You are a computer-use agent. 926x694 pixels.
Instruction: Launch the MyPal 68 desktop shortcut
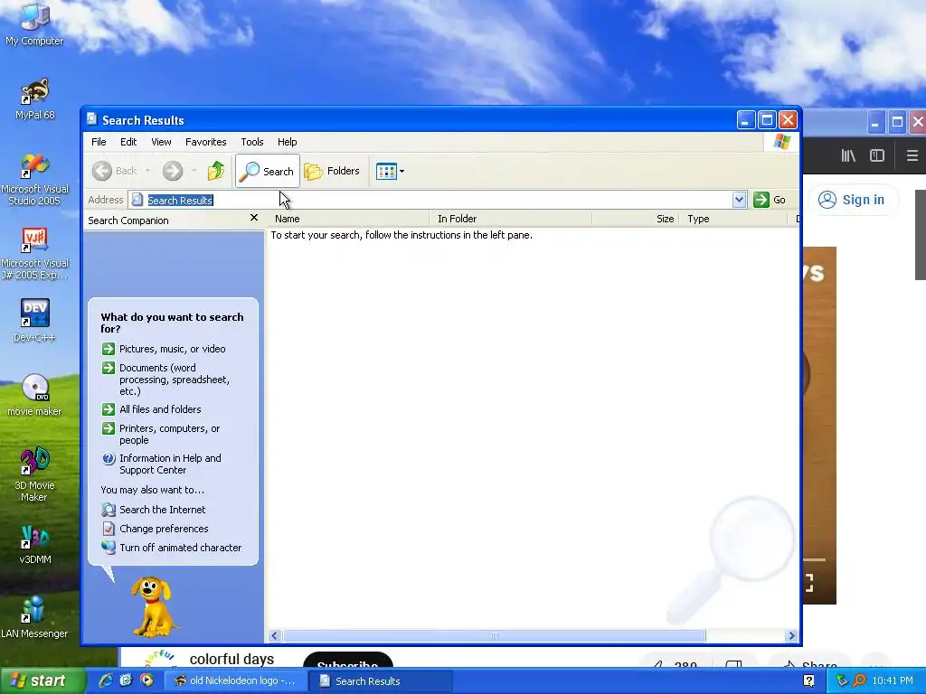pyautogui.click(x=34, y=98)
